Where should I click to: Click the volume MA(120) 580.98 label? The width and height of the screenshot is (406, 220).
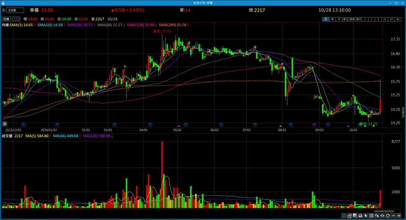click(x=98, y=136)
